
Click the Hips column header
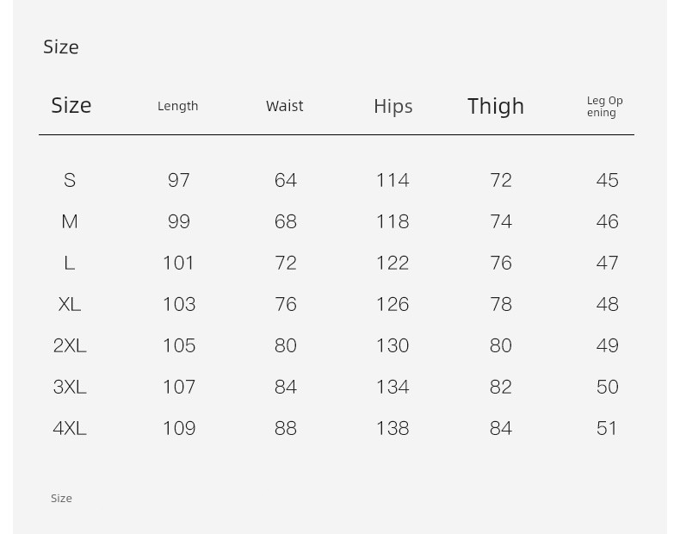[393, 106]
